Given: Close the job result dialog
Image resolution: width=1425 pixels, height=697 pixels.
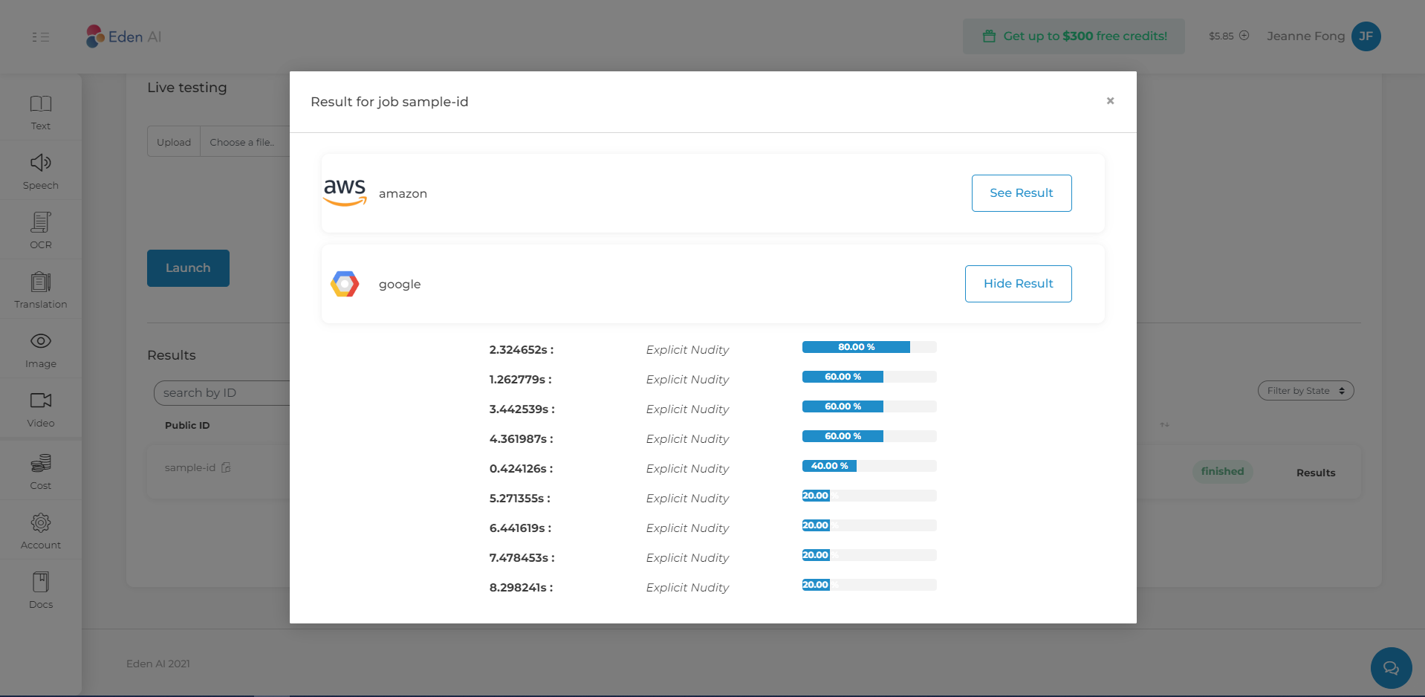Looking at the screenshot, I should point(1110,101).
